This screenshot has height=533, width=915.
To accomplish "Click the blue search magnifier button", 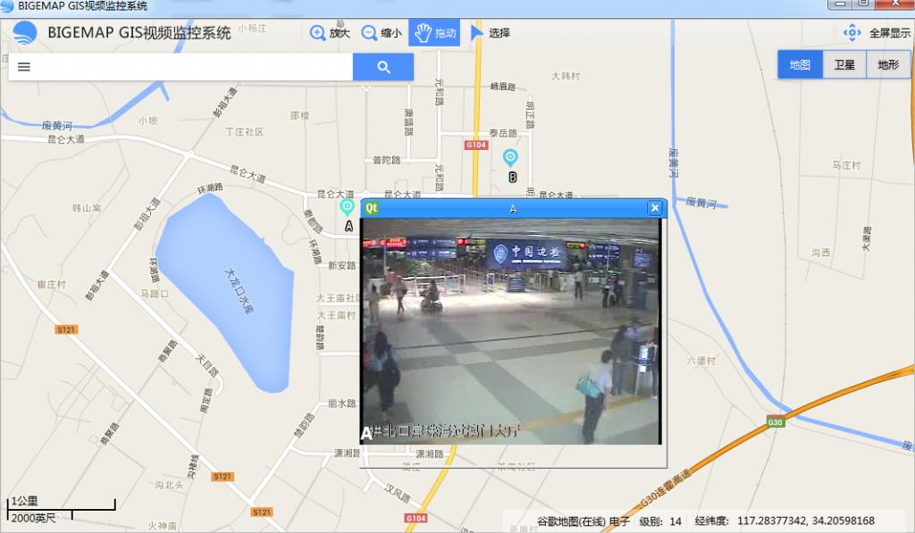I will pos(383,67).
